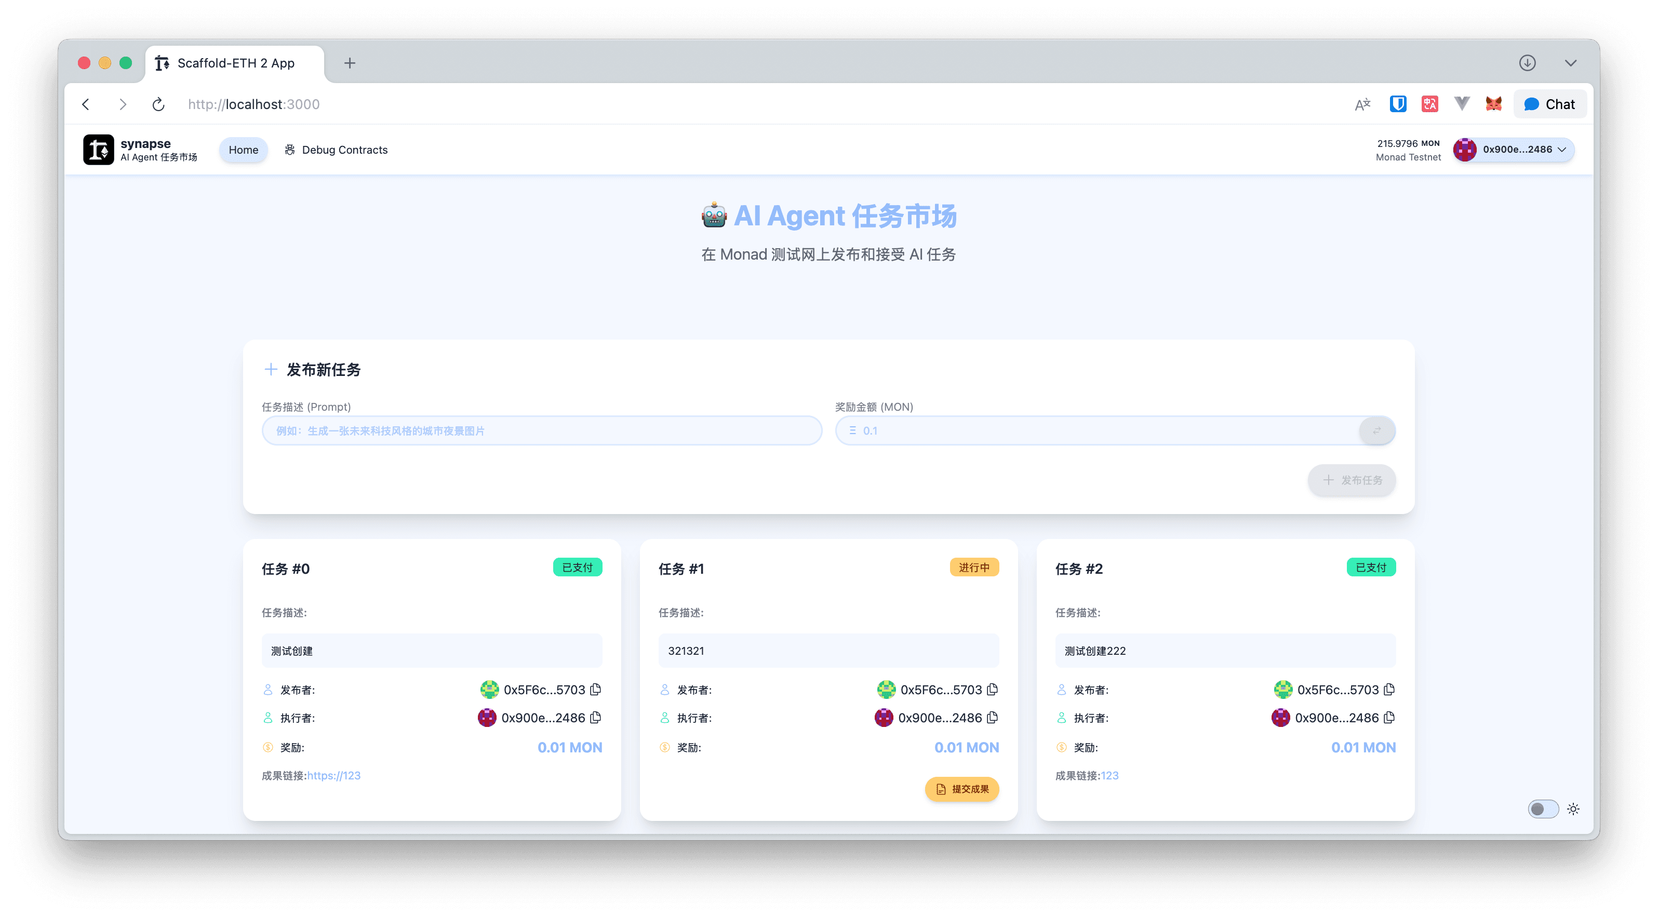Viewport: 1658px width, 917px height.
Task: Open the Chat sidebar button
Action: pos(1549,104)
